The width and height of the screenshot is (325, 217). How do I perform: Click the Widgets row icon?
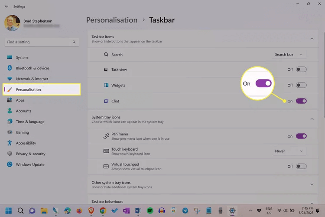(x=106, y=85)
